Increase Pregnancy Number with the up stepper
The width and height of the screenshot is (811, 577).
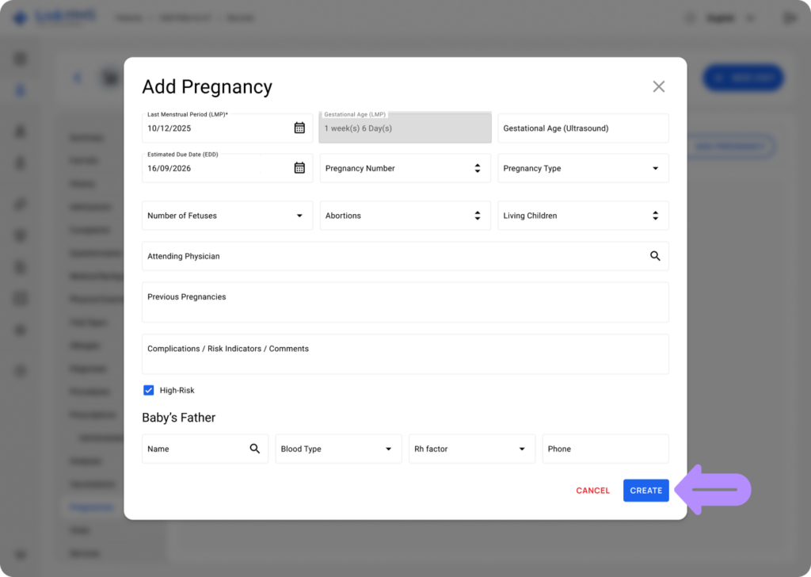click(477, 165)
